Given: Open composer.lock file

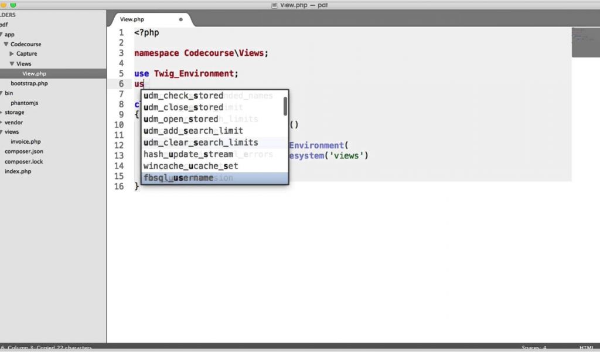Looking at the screenshot, I should click(x=23, y=161).
